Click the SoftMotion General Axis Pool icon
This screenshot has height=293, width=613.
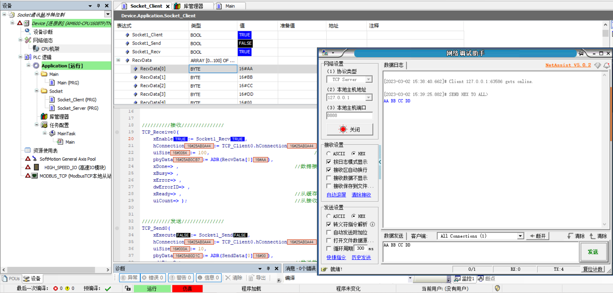[x=34, y=159]
